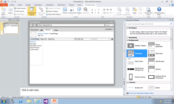
Task: Select the Web Browser background shape
Action: [x=158, y=61]
